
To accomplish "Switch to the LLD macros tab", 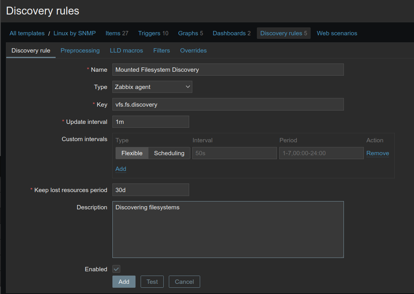I will click(126, 51).
